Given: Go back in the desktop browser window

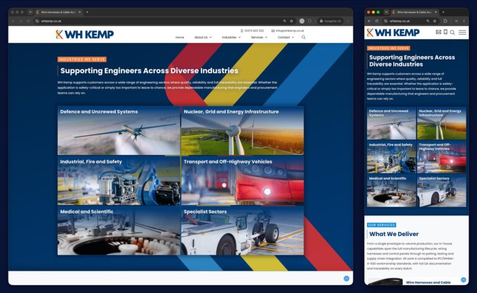Looking at the screenshot, I should 13,21.
